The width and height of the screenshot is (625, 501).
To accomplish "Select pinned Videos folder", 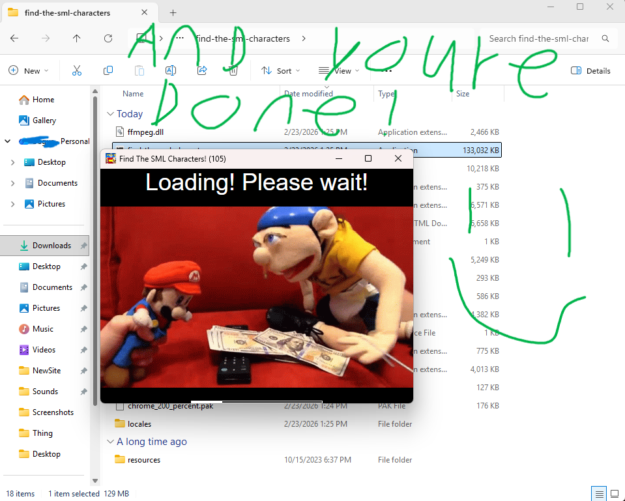I will (44, 350).
